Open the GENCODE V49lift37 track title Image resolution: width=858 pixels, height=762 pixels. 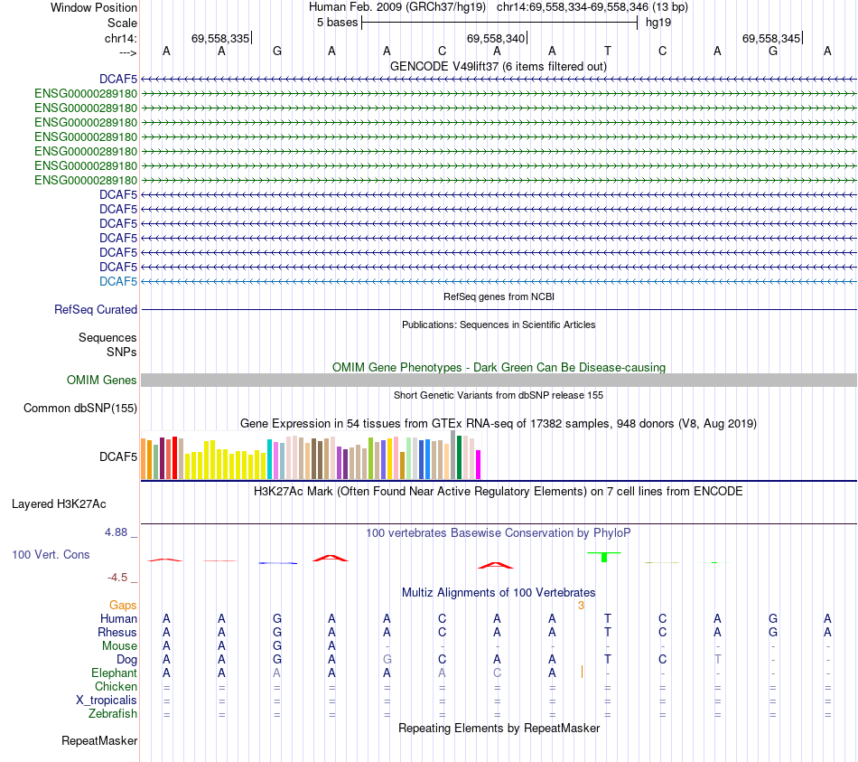(x=498, y=66)
